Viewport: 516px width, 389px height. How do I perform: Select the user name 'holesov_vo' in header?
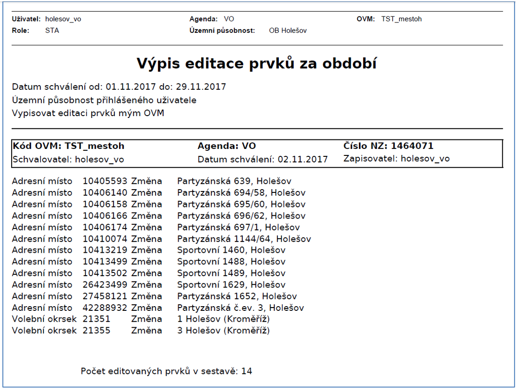pyautogui.click(x=63, y=19)
